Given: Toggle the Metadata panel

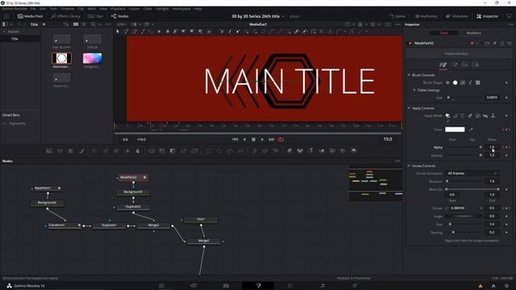Looking at the screenshot, I should [x=457, y=16].
